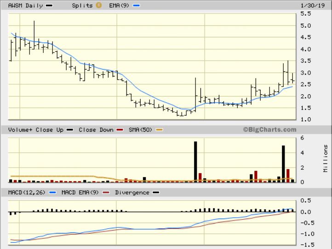Screen dimensions: 332x249
Task: Click the tallest black volume bar
Action: click(195, 161)
